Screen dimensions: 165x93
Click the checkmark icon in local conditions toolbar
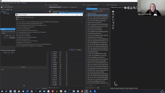tap(4, 52)
